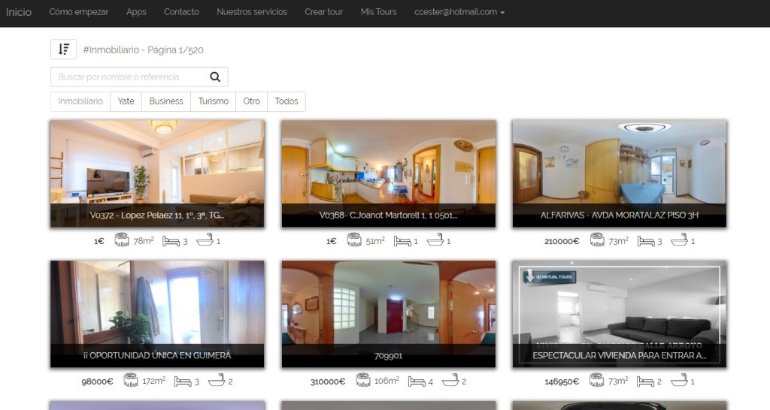Select the Yate category filter
This screenshot has height=410, width=770.
tap(126, 101)
